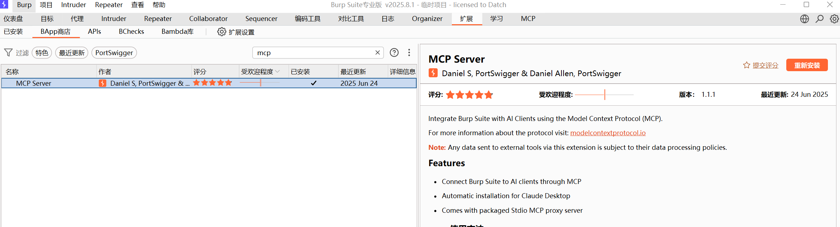The image size is (840, 227).
Task: Open the 项目 menu
Action: tap(46, 5)
